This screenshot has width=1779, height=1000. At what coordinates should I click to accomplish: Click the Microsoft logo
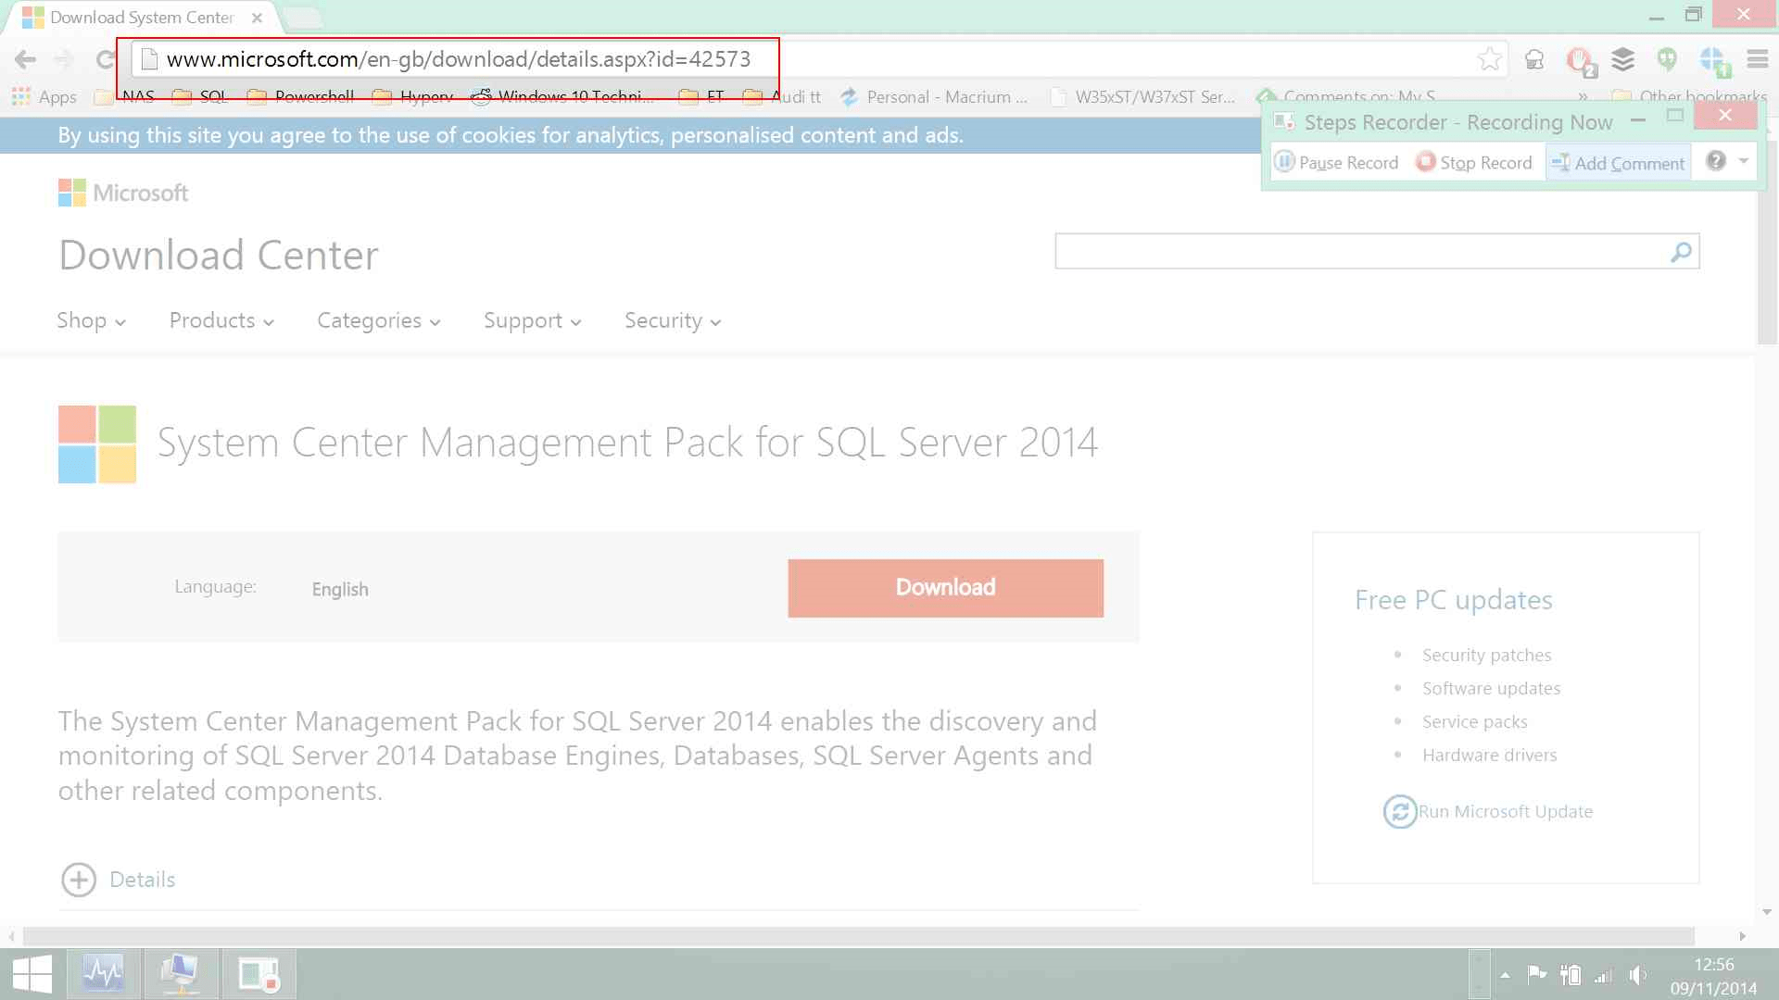coord(123,193)
